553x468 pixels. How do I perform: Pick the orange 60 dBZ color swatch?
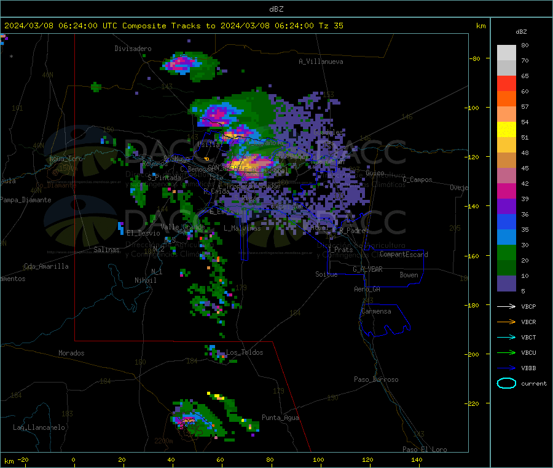506,99
